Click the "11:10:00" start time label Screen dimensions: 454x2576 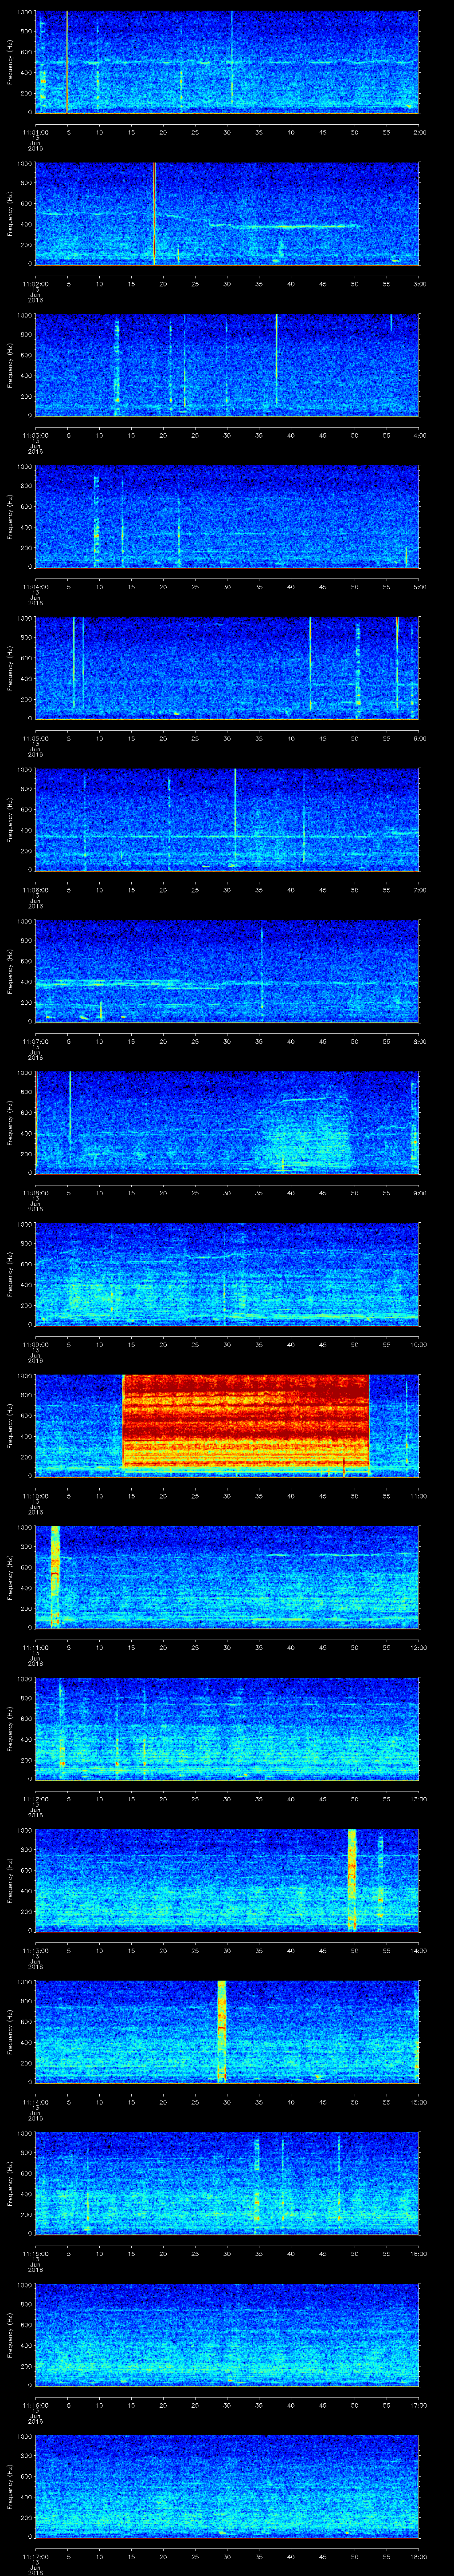(36, 1496)
